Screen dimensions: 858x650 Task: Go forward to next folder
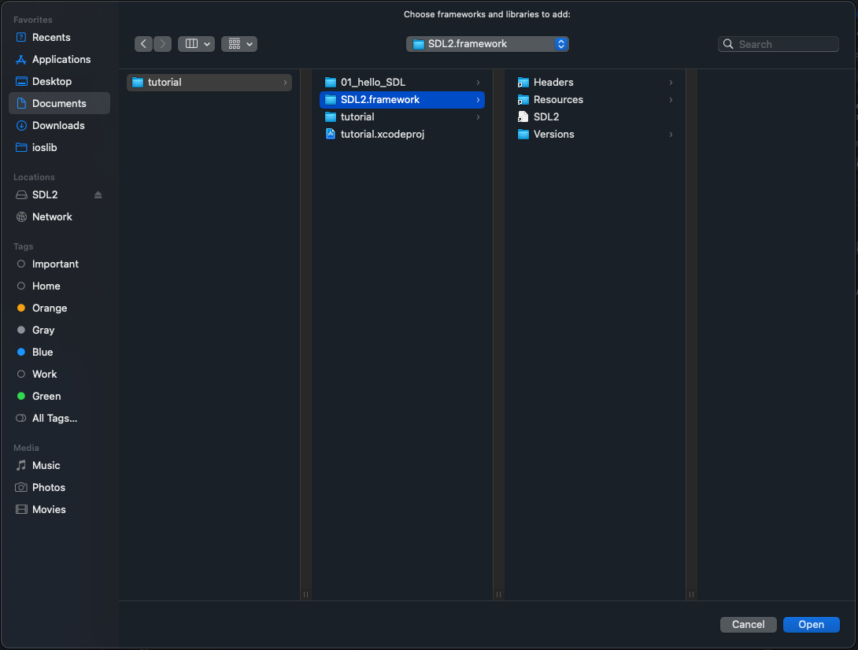pyautogui.click(x=162, y=44)
